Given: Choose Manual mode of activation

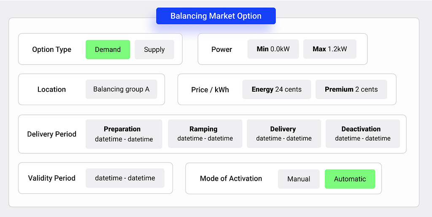Looking at the screenshot, I should click(x=299, y=179).
